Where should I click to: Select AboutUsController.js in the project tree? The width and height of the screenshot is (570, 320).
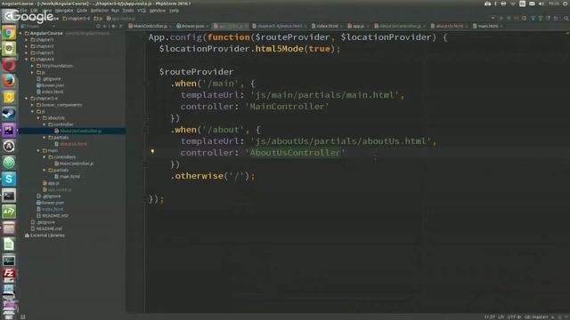(80, 131)
